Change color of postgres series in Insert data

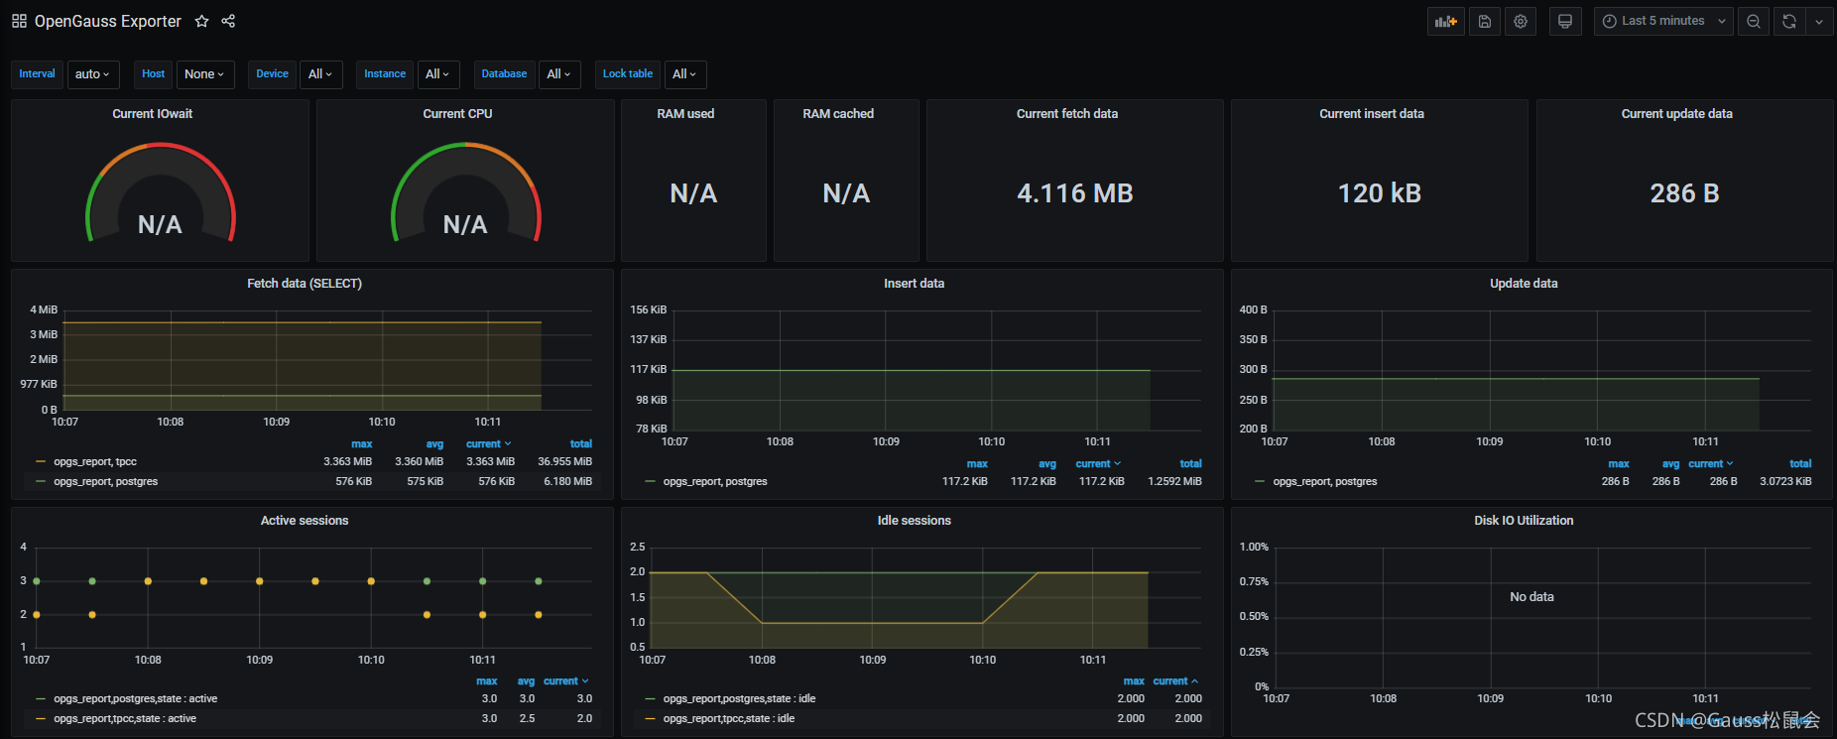click(x=651, y=481)
